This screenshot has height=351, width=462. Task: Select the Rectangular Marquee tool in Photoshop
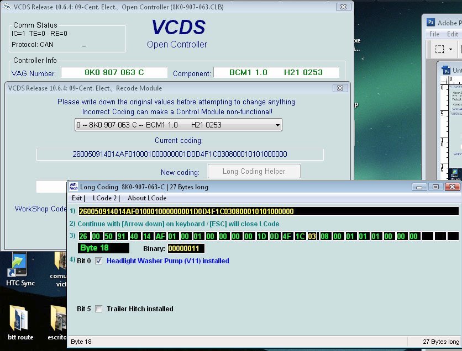[439, 49]
